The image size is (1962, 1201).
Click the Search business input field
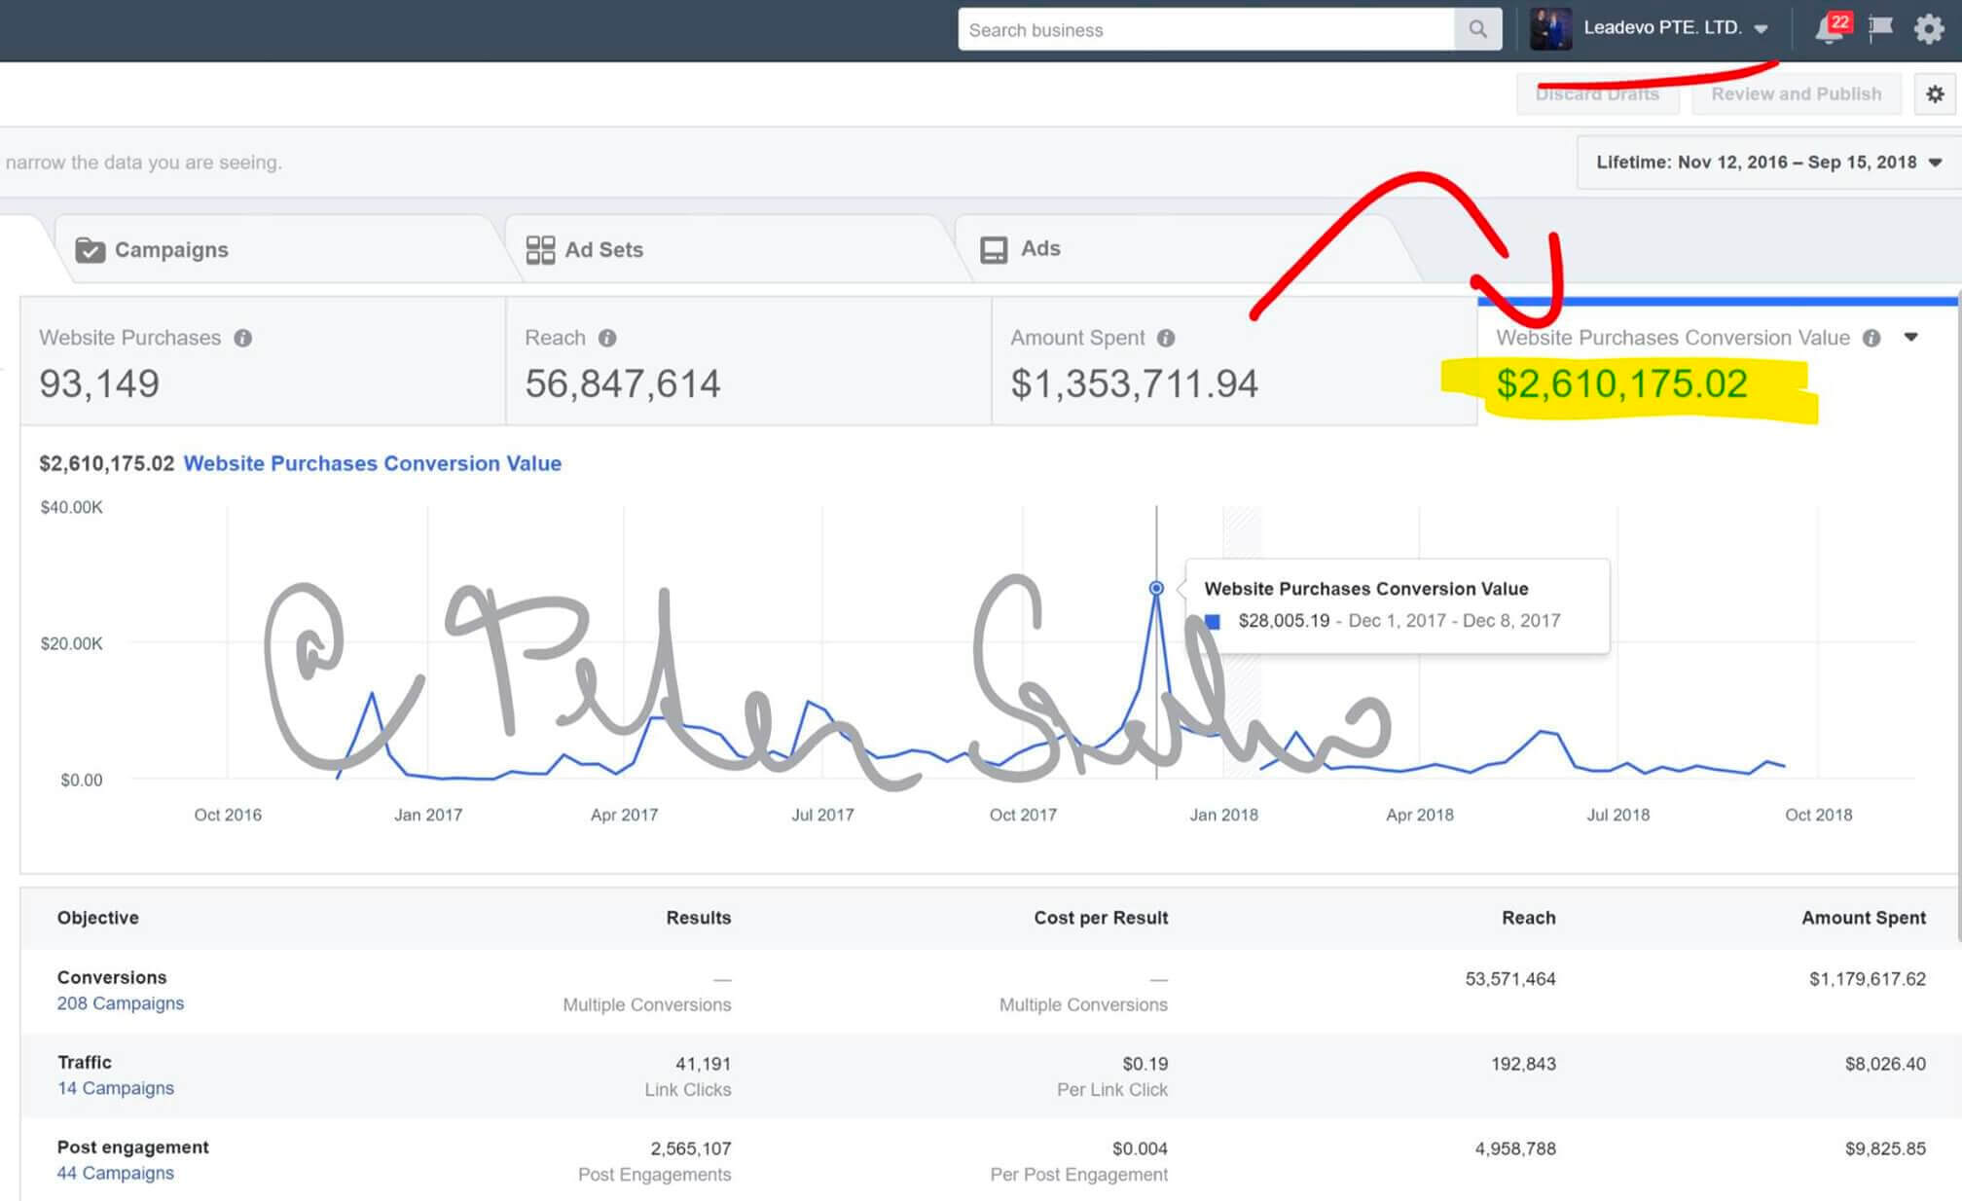pos(1205,30)
